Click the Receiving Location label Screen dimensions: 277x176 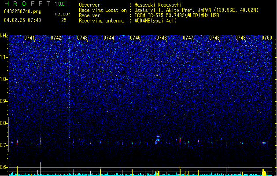(103, 10)
